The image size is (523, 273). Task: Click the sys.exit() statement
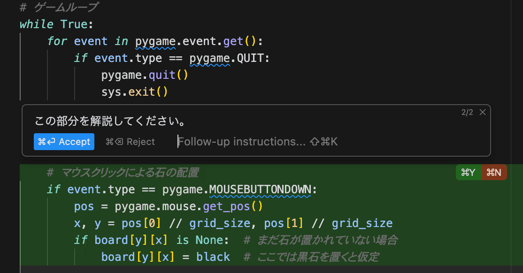point(134,91)
